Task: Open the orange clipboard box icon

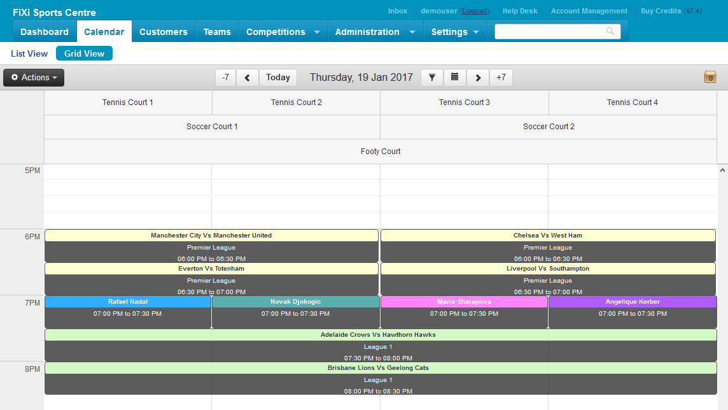Action: click(x=710, y=77)
